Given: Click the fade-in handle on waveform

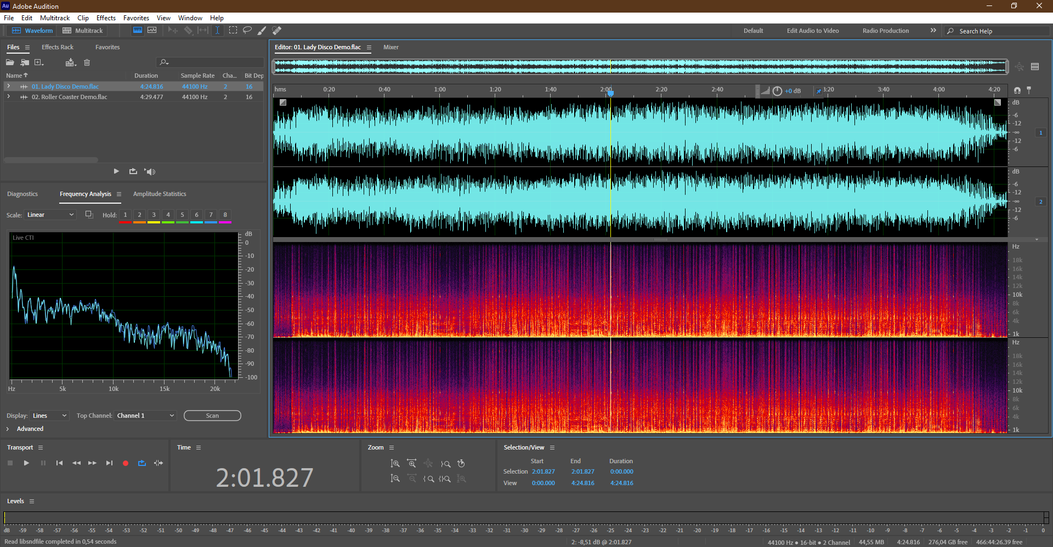Looking at the screenshot, I should [283, 102].
